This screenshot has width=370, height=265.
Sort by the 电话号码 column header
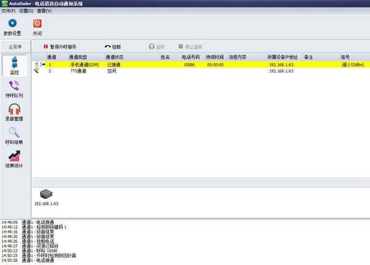[190, 57]
